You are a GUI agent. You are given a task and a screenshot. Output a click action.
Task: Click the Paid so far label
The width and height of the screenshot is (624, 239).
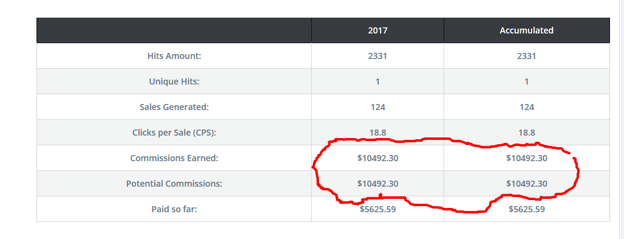click(x=174, y=209)
